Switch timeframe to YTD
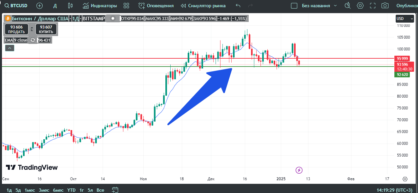This screenshot has width=418, height=193. pos(71,190)
